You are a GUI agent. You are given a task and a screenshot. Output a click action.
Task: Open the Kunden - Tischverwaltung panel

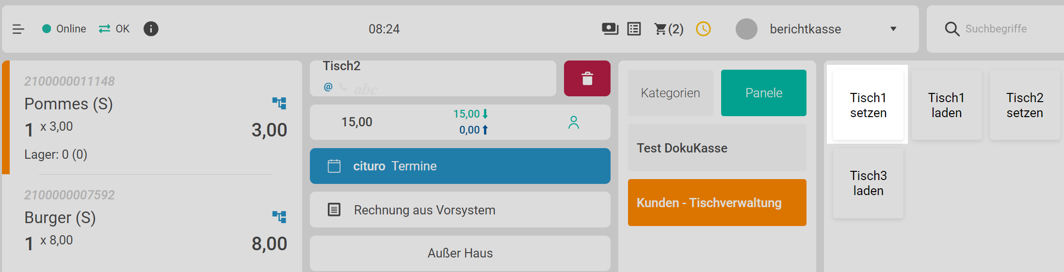717,203
